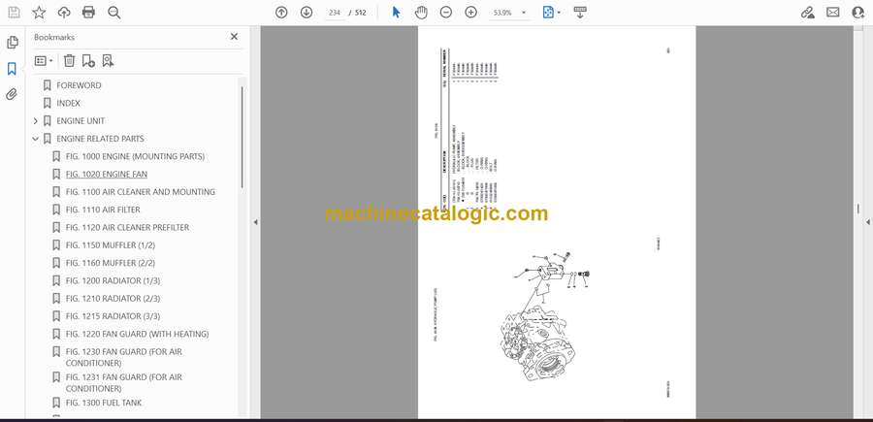Go to FIG. 1231 FAN GUARD bookmark
Image resolution: width=873 pixels, height=422 pixels.
tap(124, 383)
